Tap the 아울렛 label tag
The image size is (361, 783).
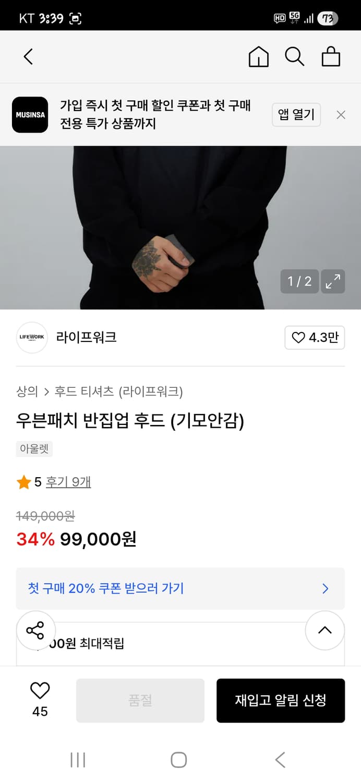[34, 448]
